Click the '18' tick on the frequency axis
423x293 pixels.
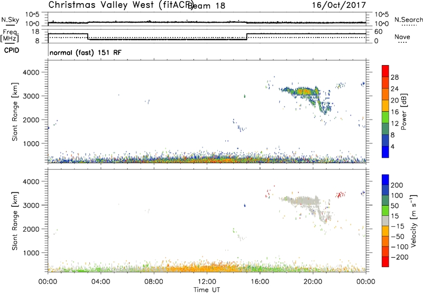pos(35,32)
